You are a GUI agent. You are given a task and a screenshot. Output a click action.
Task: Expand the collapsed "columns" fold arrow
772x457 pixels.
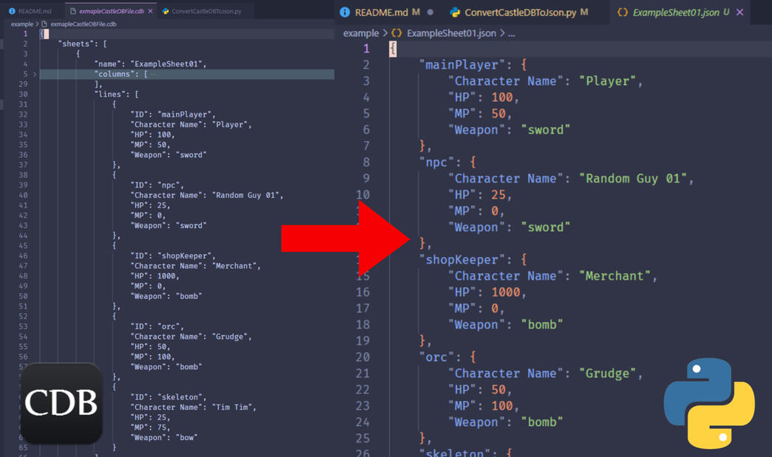click(x=34, y=75)
